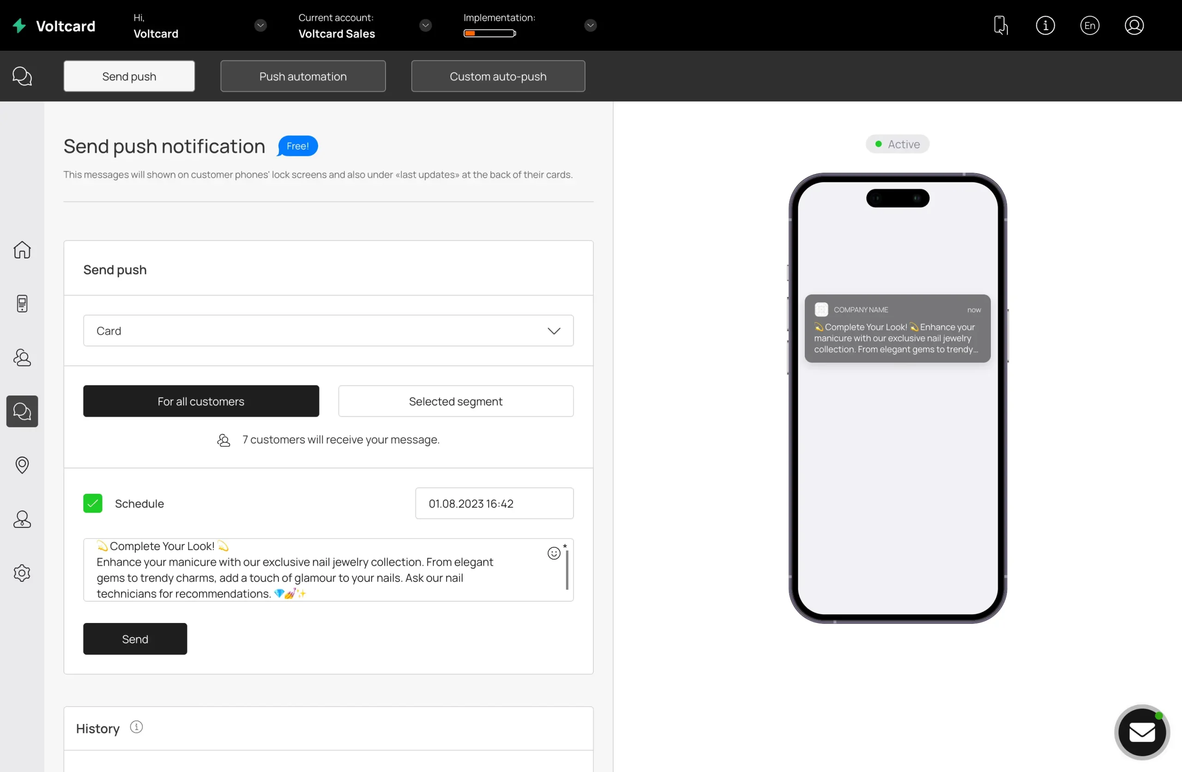Viewport: 1182px width, 772px height.
Task: Click the emoji picker smiley icon
Action: (554, 553)
